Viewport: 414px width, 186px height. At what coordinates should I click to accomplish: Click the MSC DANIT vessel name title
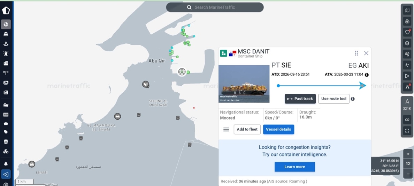pos(253,51)
